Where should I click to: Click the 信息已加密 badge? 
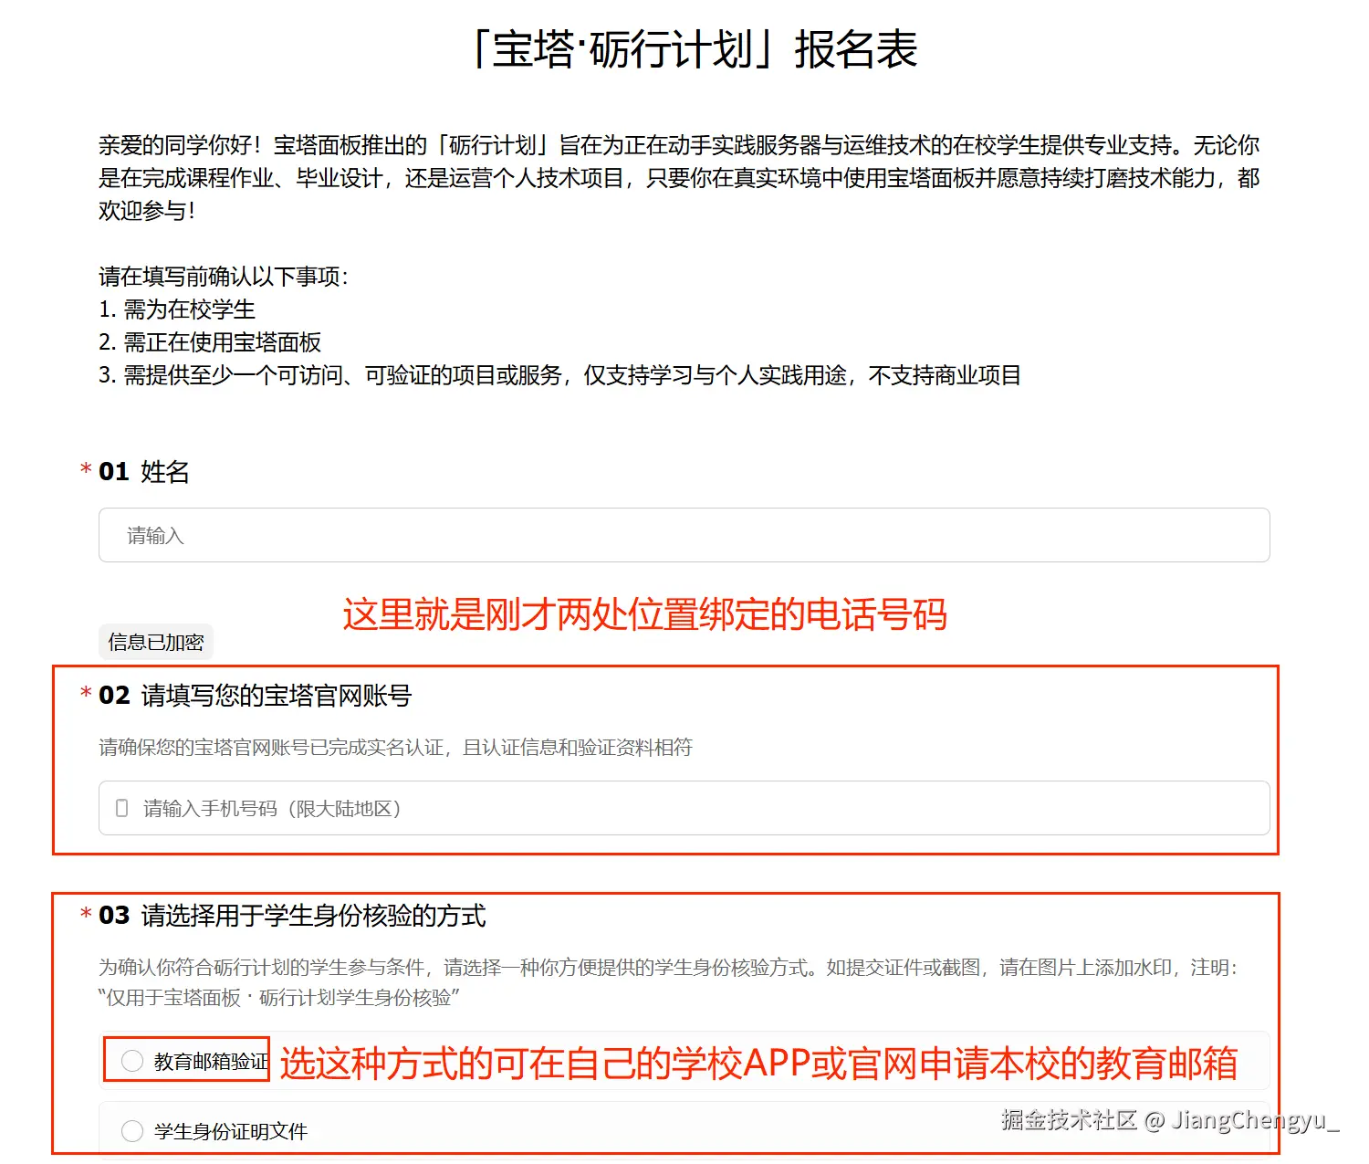tap(156, 642)
